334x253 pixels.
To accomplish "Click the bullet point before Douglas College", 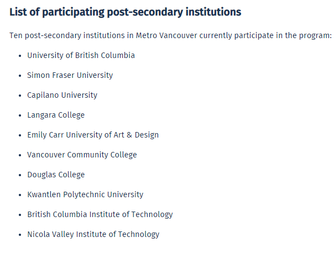I will pos(20,175).
